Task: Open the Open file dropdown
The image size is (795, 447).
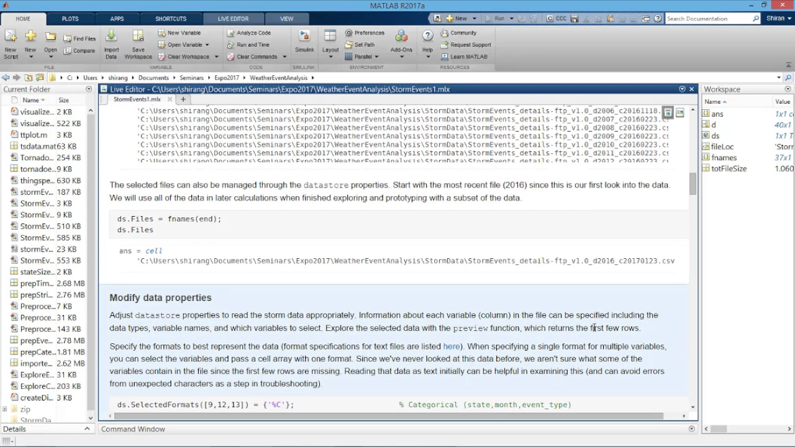Action: (x=50, y=57)
